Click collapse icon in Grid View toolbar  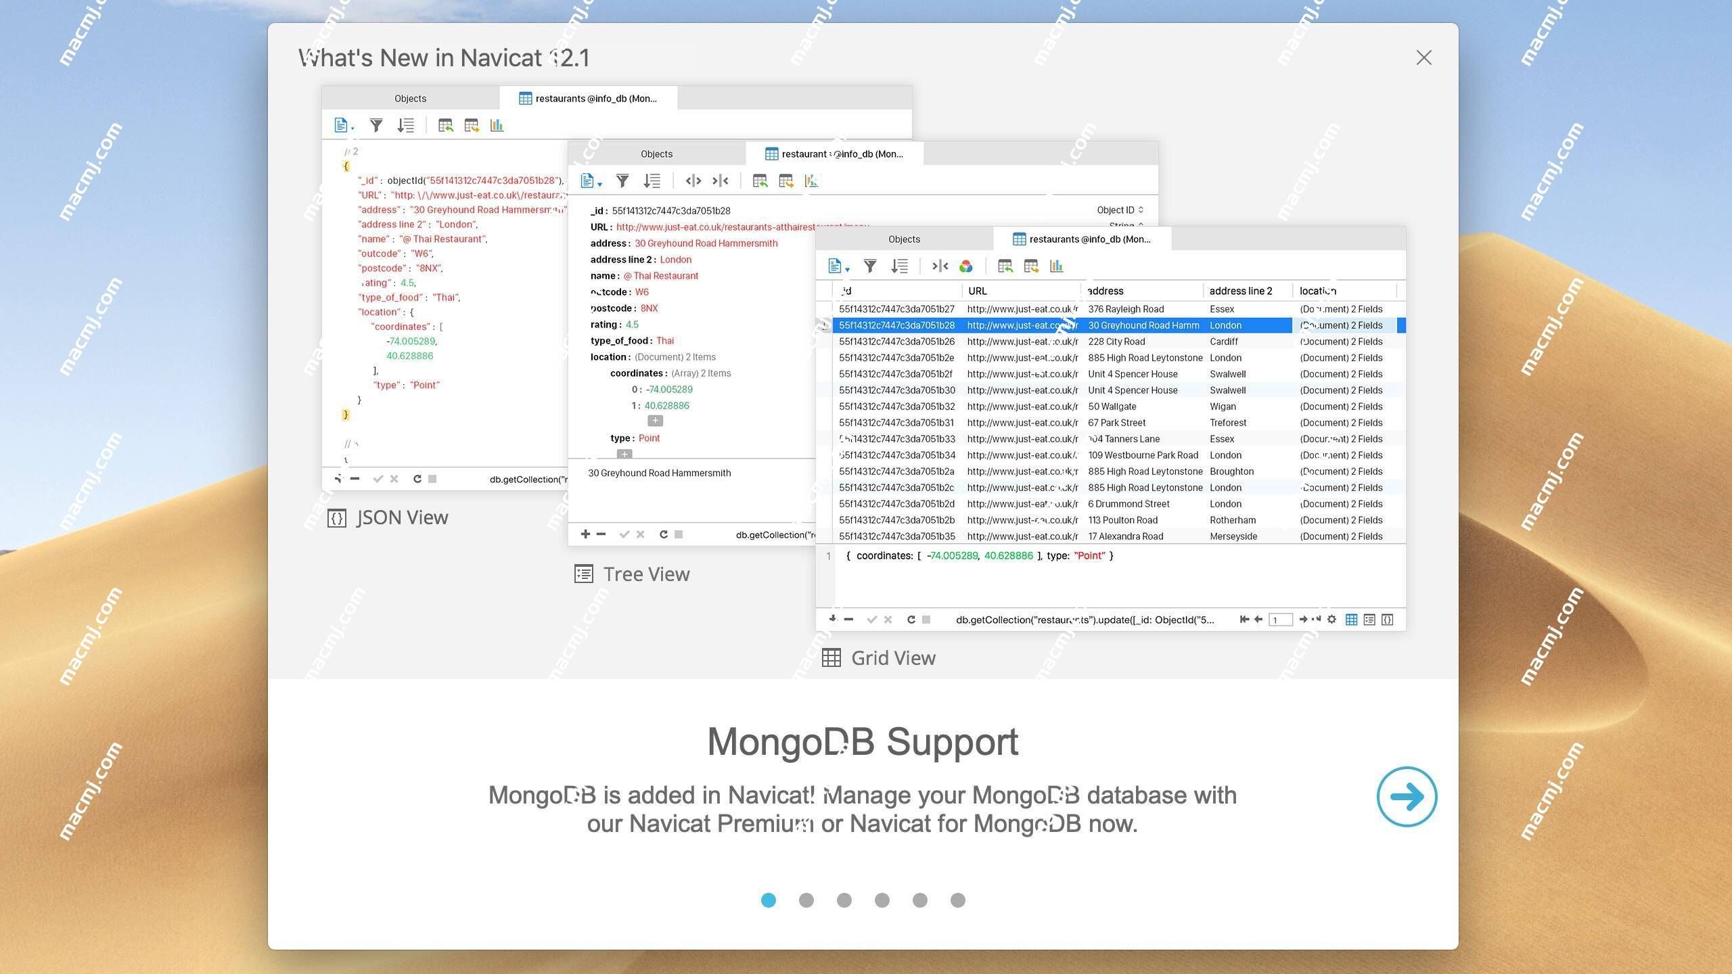click(940, 266)
